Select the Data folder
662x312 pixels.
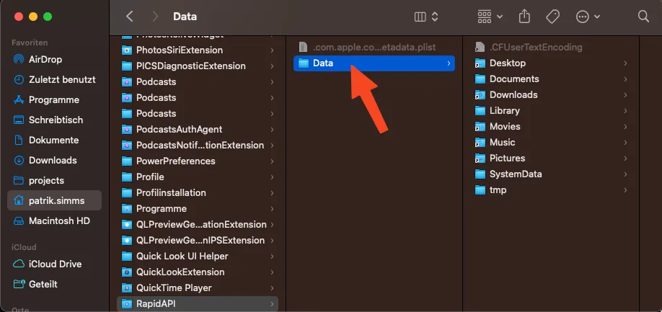(x=323, y=63)
